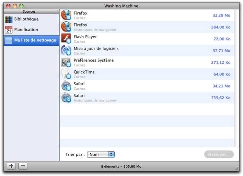
Task: Click 'Historiques de navigation' under Safari
Action: [95, 100]
